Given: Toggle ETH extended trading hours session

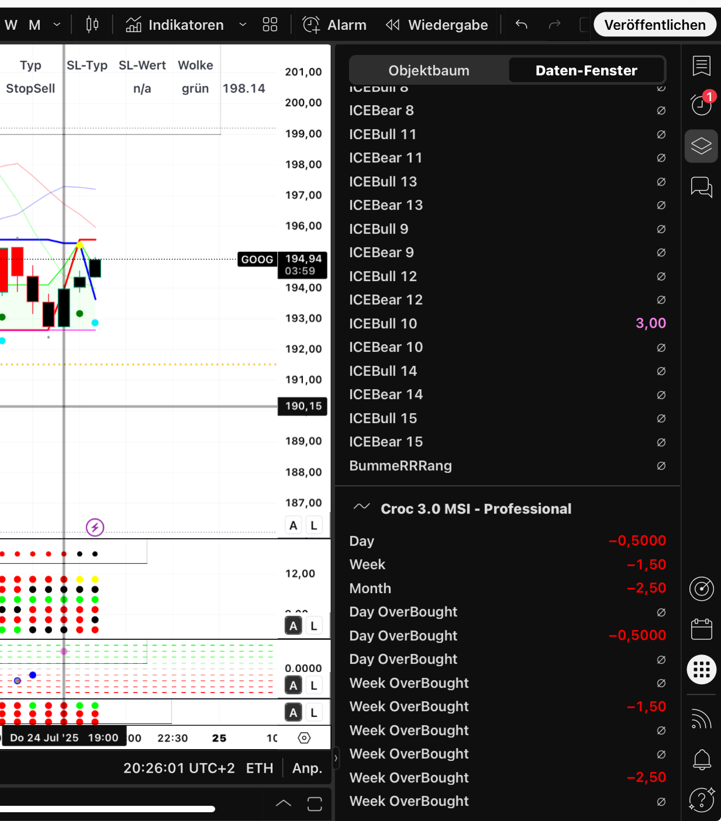Looking at the screenshot, I should [x=260, y=768].
